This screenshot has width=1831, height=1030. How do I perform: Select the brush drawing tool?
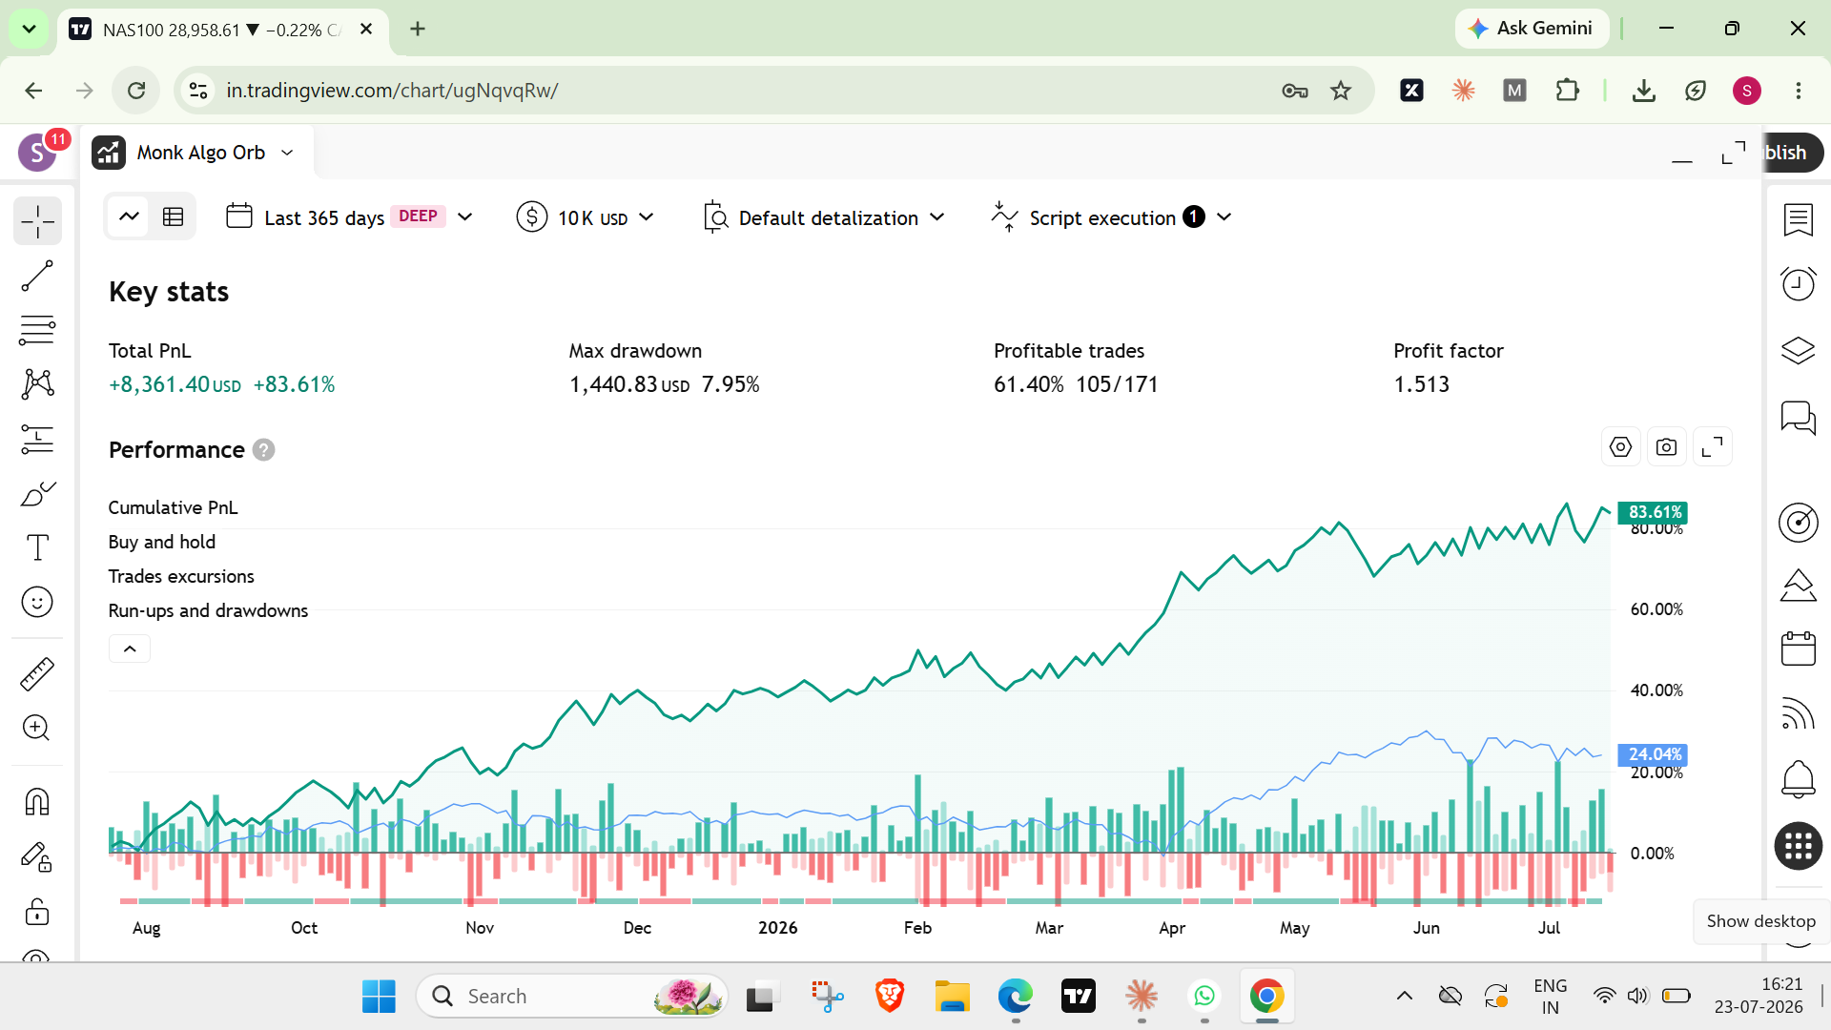click(37, 494)
